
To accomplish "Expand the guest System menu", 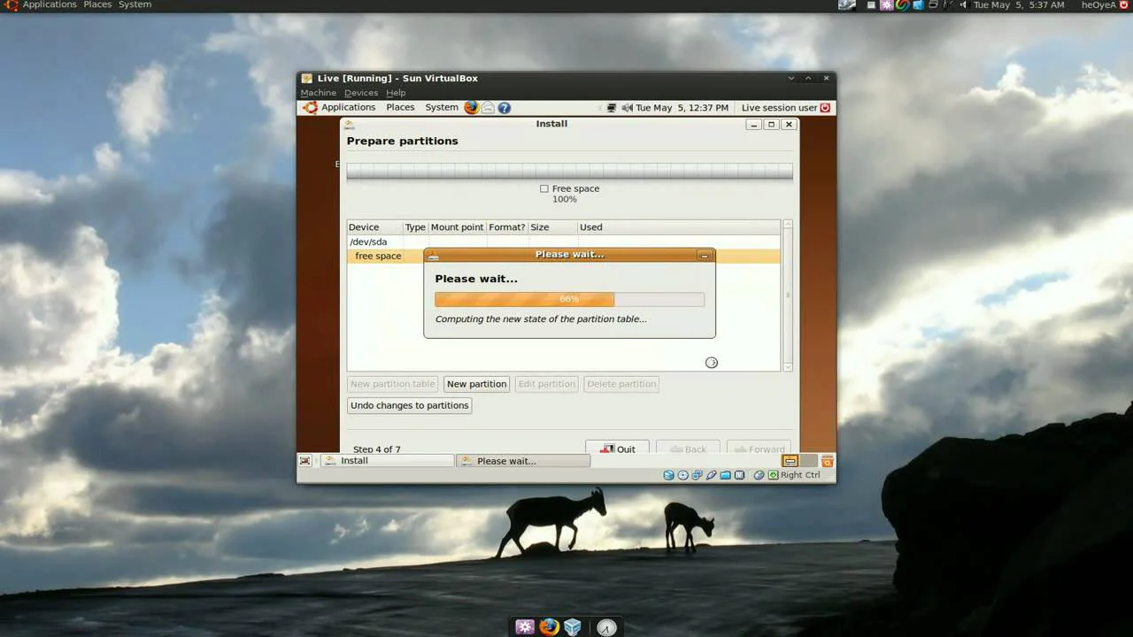I will tap(441, 108).
